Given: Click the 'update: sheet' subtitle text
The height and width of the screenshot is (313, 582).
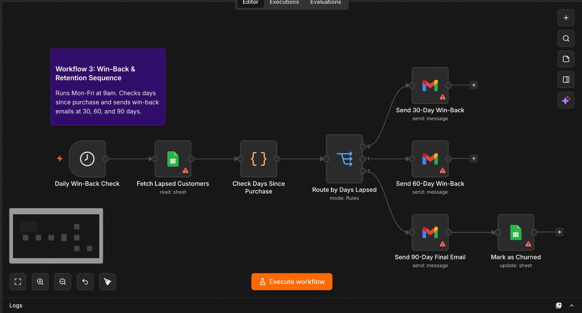Looking at the screenshot, I should coord(516,266).
